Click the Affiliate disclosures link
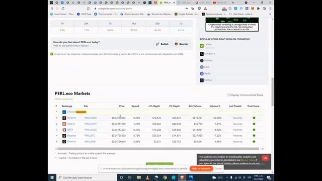The image size is (322, 181). tap(64, 99)
